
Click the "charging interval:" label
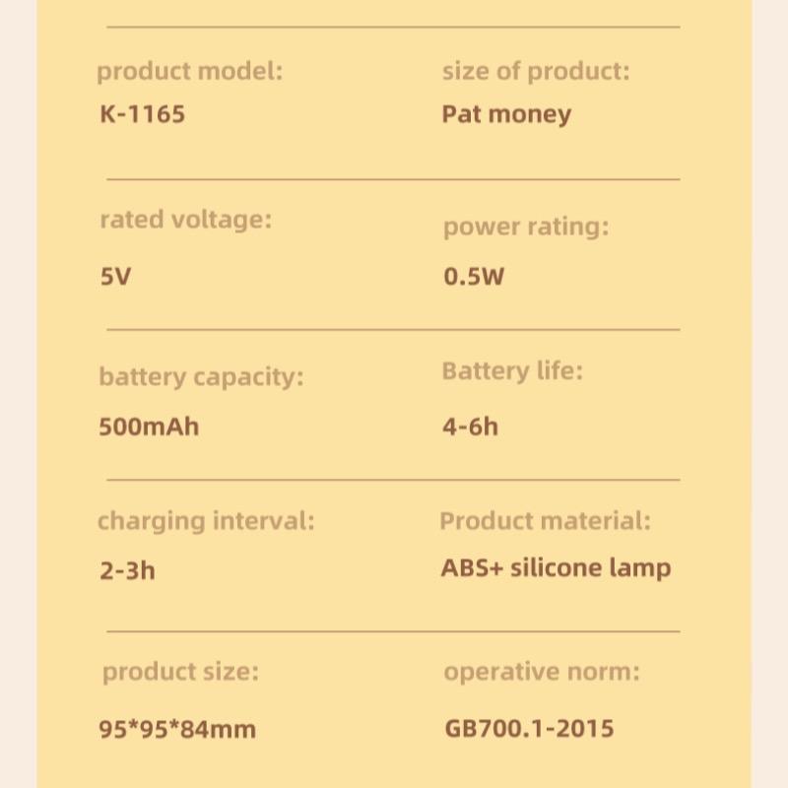(x=206, y=521)
